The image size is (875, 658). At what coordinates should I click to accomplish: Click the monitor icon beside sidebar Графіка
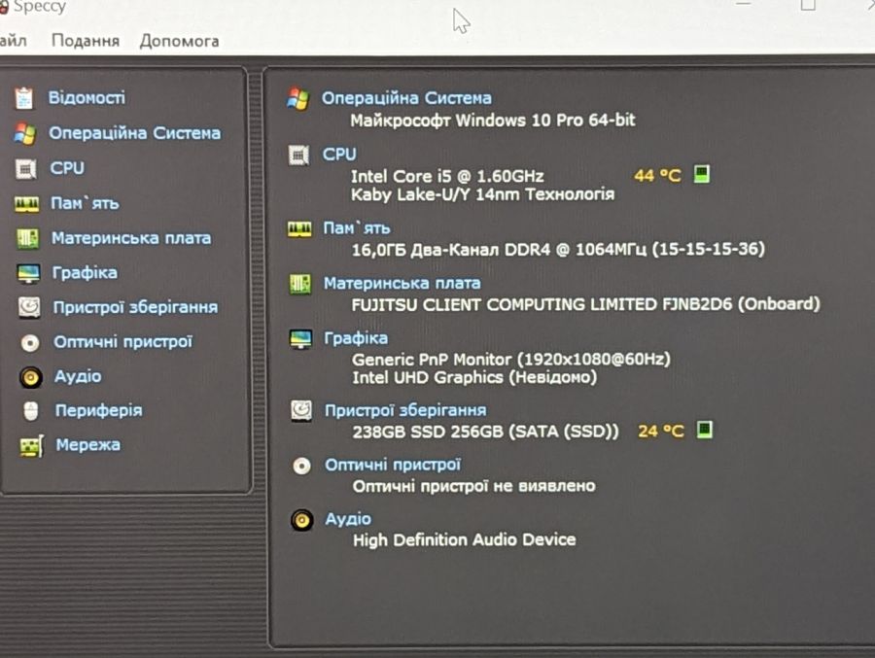[28, 273]
